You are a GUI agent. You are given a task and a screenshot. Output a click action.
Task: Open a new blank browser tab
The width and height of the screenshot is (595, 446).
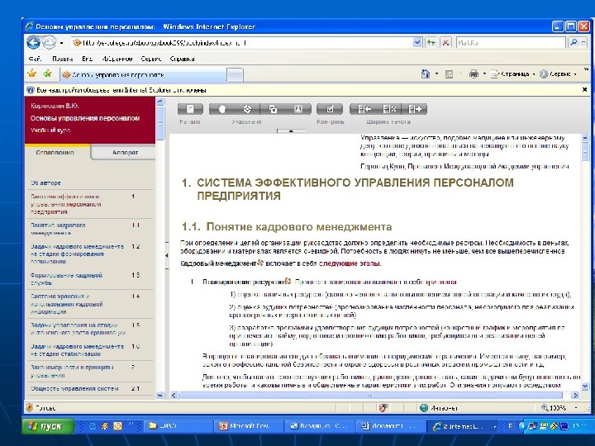235,74
